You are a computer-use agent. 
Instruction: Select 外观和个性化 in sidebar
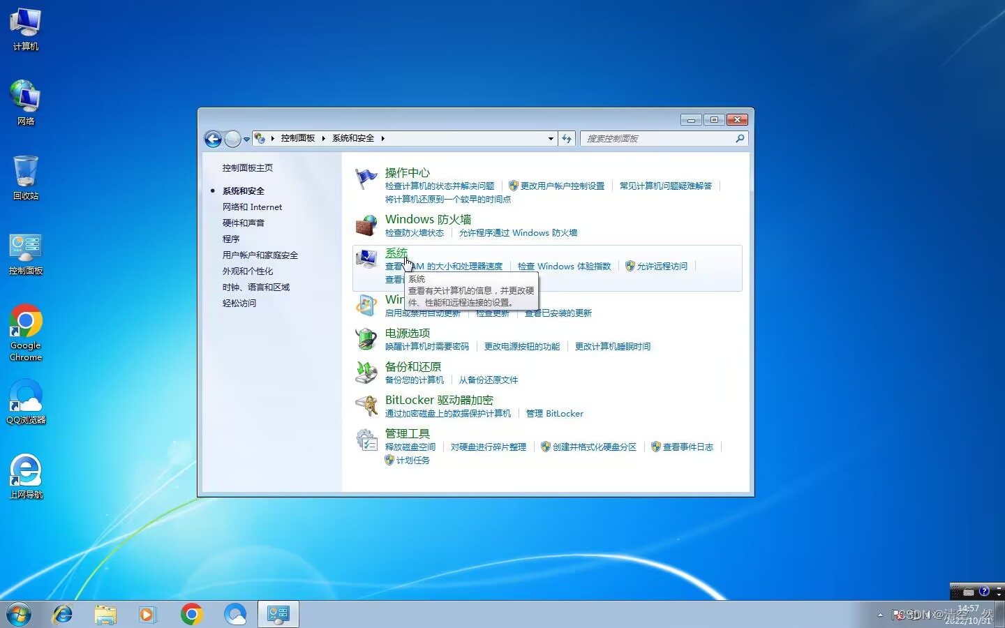coord(248,271)
